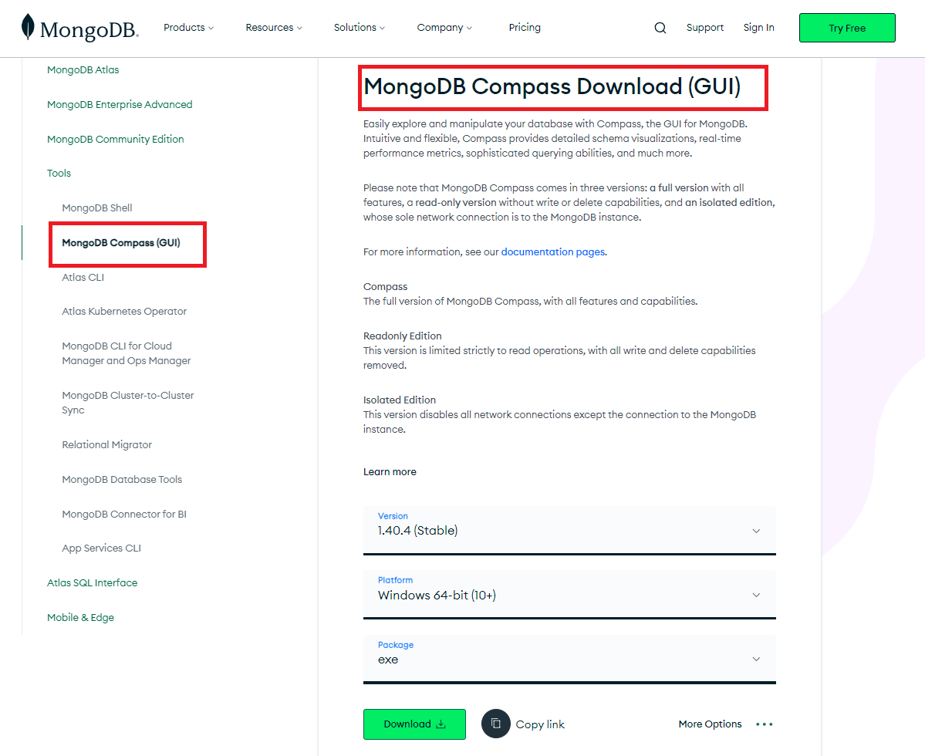Open the Version dropdown showing 1.40.4 (Stable)
This screenshot has width=925, height=756.
pos(569,530)
